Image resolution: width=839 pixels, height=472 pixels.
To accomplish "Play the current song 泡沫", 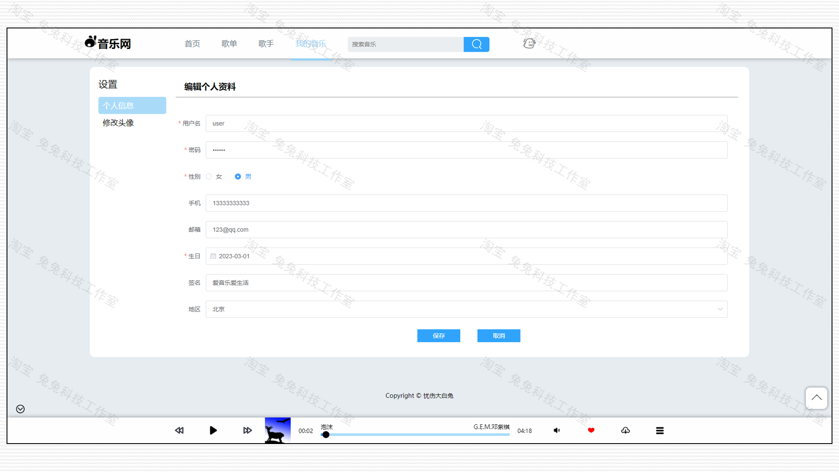I will click(213, 430).
